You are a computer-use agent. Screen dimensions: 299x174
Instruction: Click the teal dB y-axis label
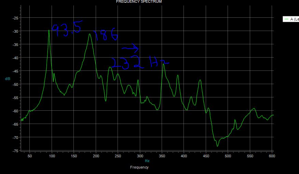pyautogui.click(x=8, y=79)
